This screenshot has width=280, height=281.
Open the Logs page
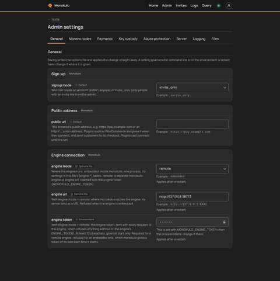coord(194,5)
